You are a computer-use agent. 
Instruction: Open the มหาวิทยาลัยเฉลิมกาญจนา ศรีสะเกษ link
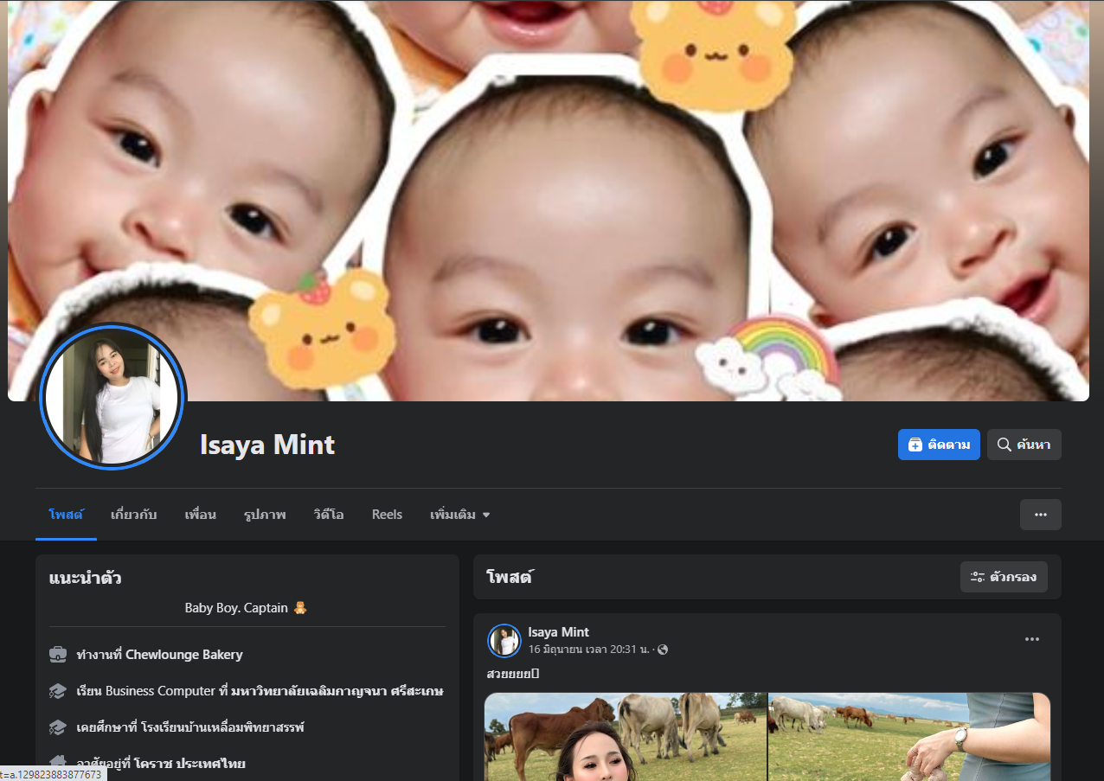coord(337,691)
